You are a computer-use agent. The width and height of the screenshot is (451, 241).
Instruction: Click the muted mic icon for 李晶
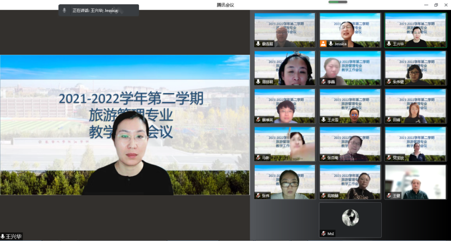pos(324,82)
